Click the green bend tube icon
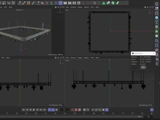 [117, 3]
